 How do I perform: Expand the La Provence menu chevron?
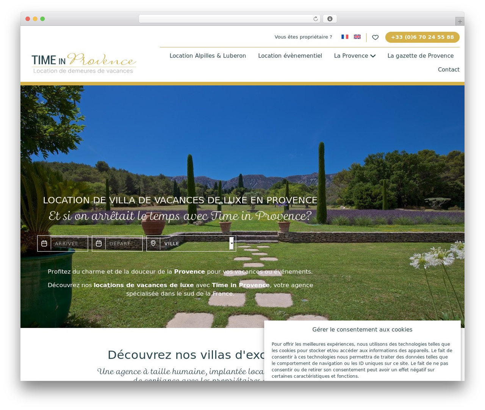pyautogui.click(x=373, y=56)
